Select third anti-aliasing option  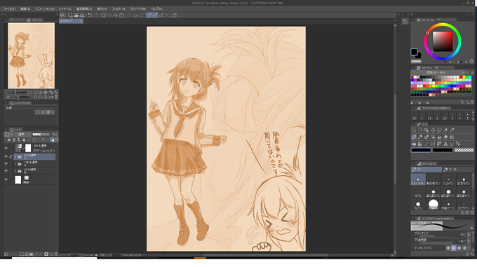(459, 248)
